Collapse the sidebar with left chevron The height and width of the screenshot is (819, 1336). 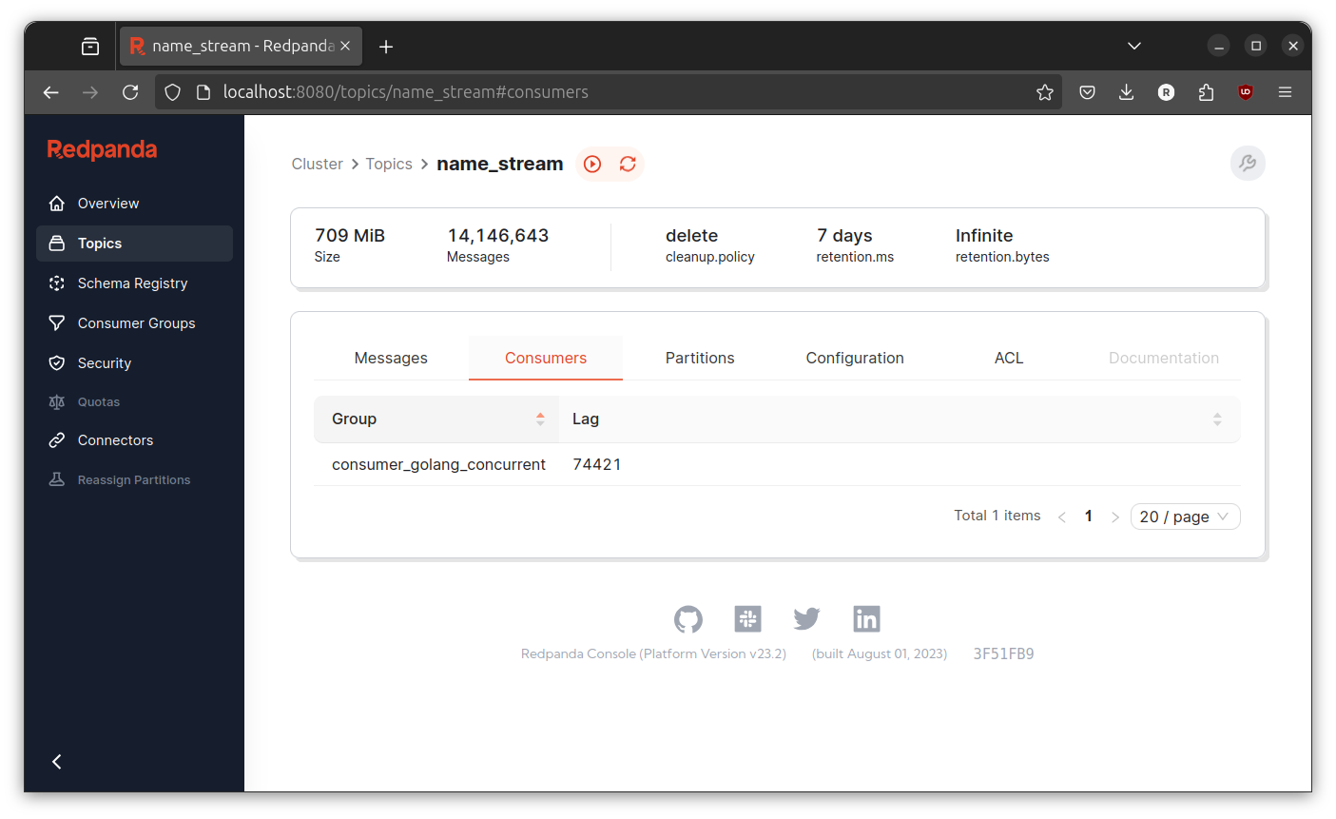pyautogui.click(x=57, y=761)
